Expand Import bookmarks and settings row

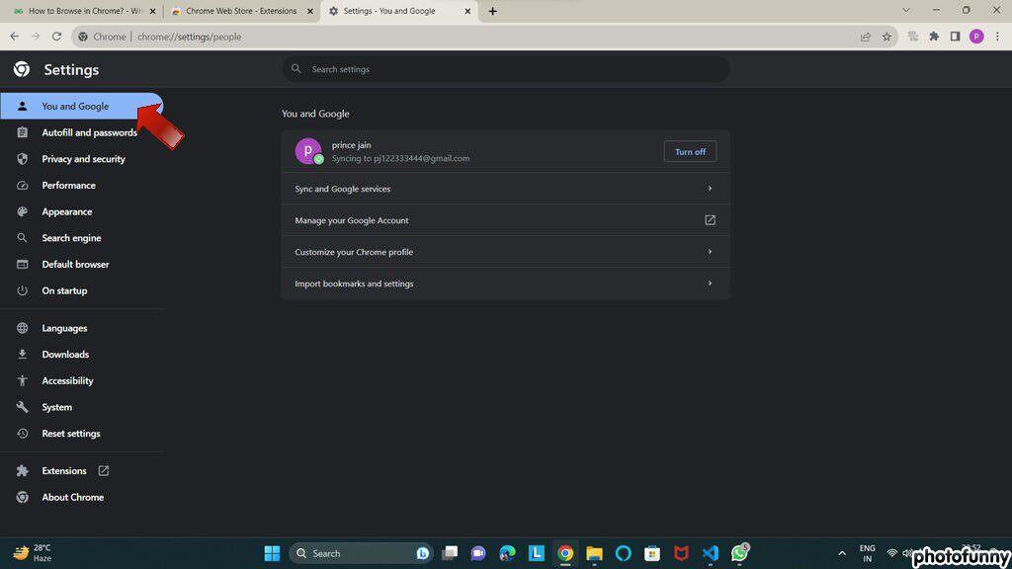(x=506, y=284)
